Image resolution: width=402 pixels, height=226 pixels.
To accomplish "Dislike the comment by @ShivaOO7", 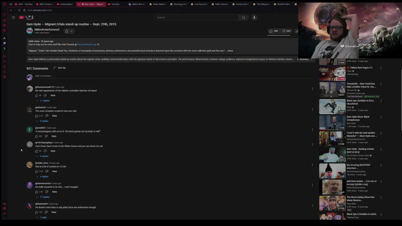I will click(x=46, y=116).
